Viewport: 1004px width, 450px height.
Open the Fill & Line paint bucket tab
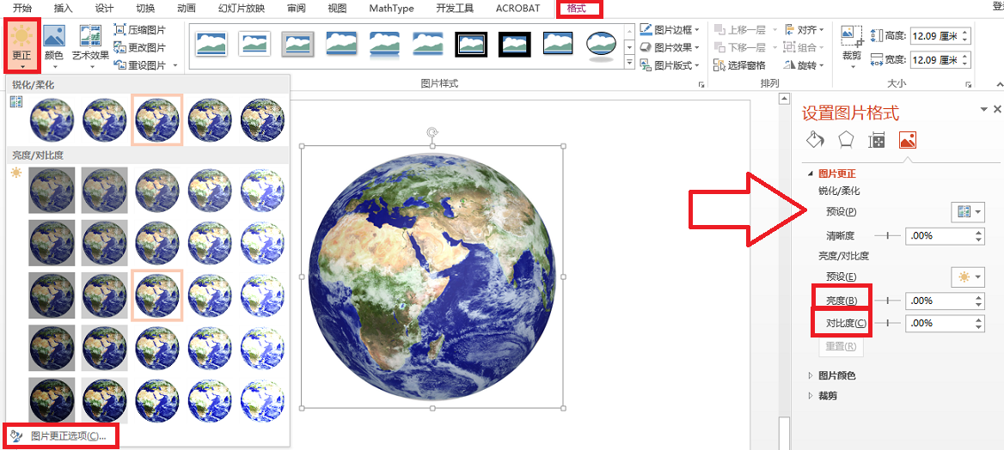(814, 141)
